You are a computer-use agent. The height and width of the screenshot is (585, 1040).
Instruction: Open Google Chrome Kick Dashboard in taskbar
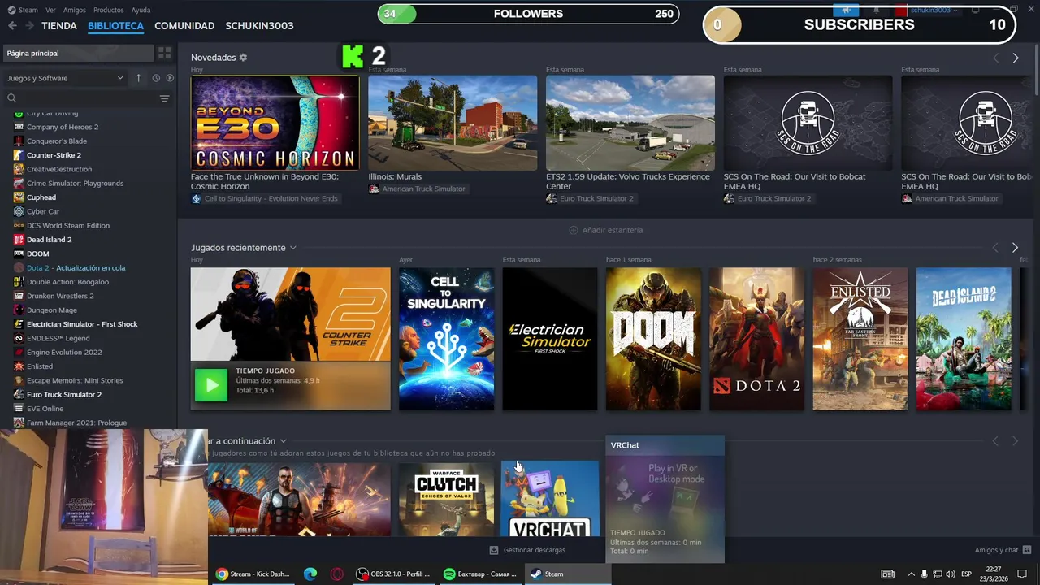253,574
